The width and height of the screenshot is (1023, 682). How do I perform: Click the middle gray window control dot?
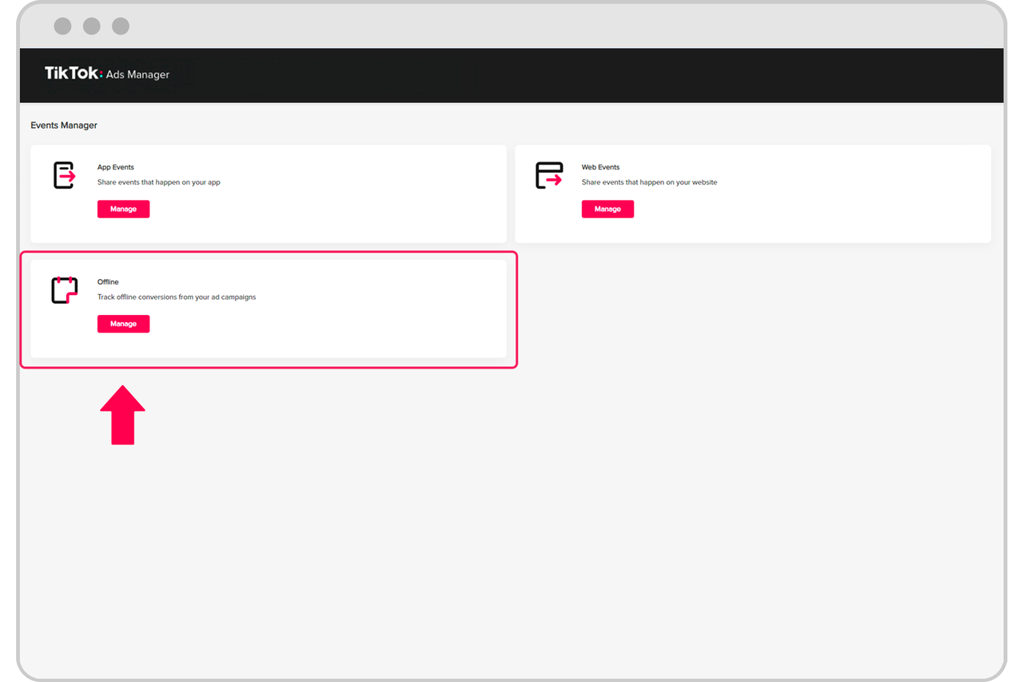point(91,26)
